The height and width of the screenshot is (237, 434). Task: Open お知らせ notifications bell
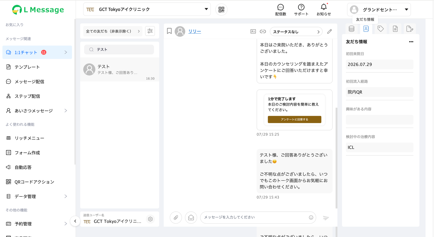(324, 10)
